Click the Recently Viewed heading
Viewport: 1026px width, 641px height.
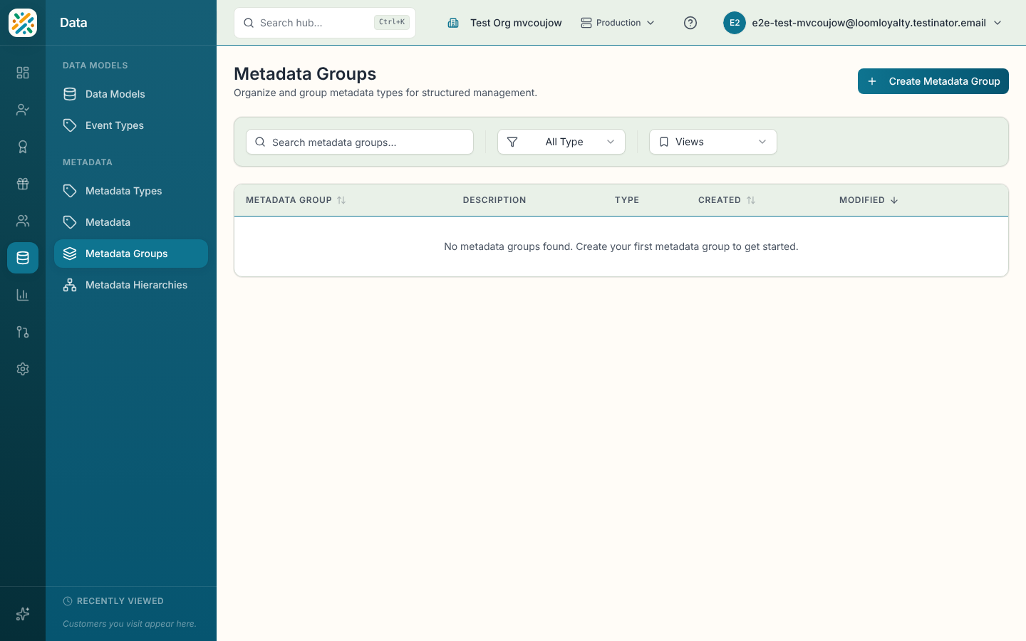(120, 601)
